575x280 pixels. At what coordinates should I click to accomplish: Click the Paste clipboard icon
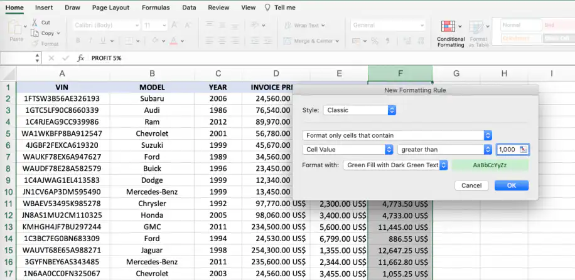15,28
